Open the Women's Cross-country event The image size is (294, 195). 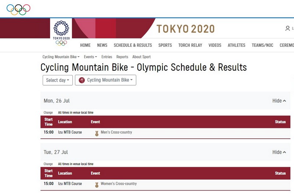coord(119,184)
